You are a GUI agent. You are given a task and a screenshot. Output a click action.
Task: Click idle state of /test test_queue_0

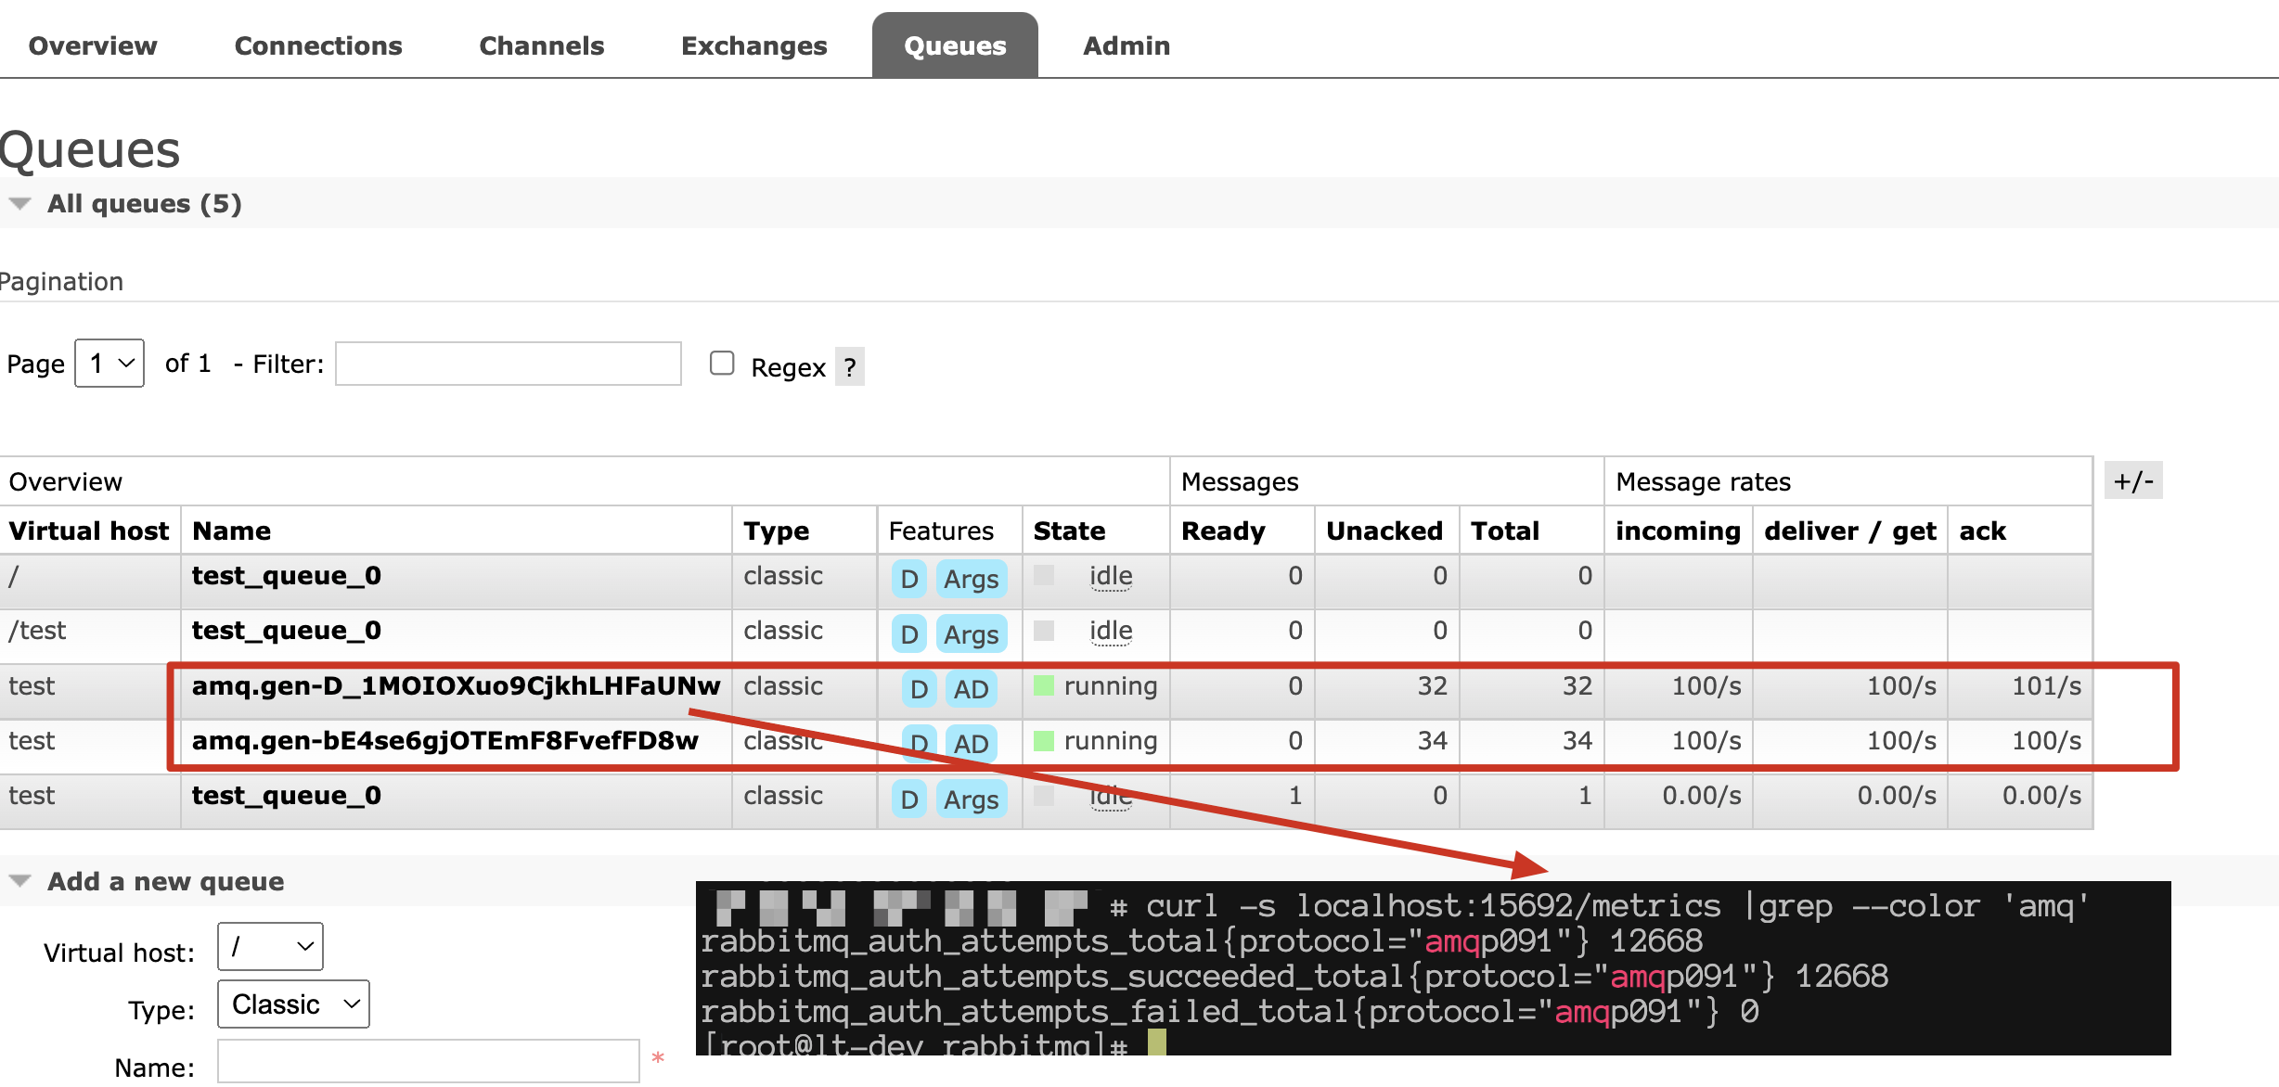pyautogui.click(x=1111, y=631)
